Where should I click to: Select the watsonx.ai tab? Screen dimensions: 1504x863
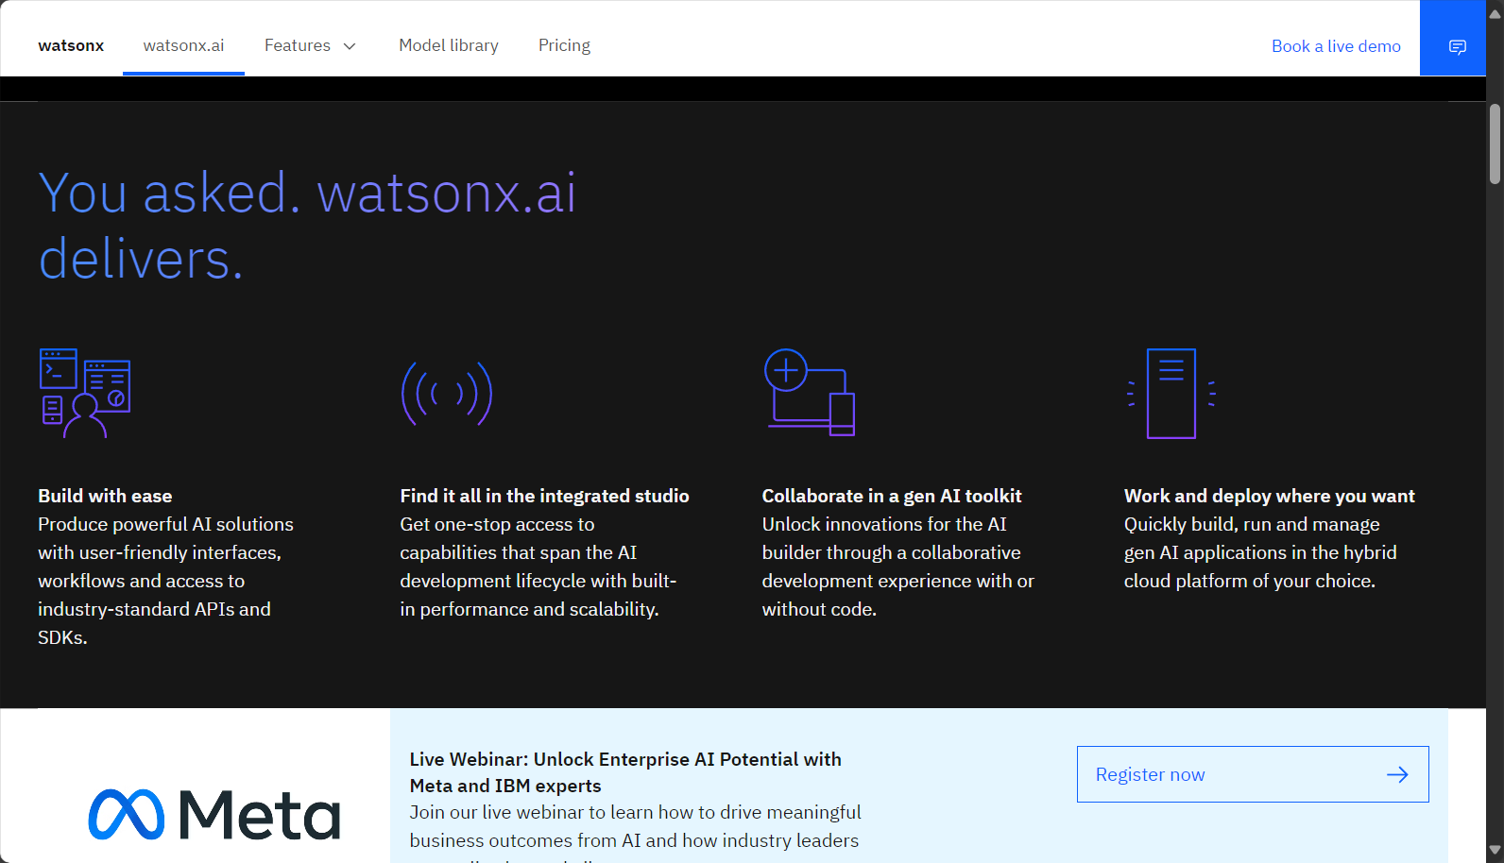click(x=183, y=45)
